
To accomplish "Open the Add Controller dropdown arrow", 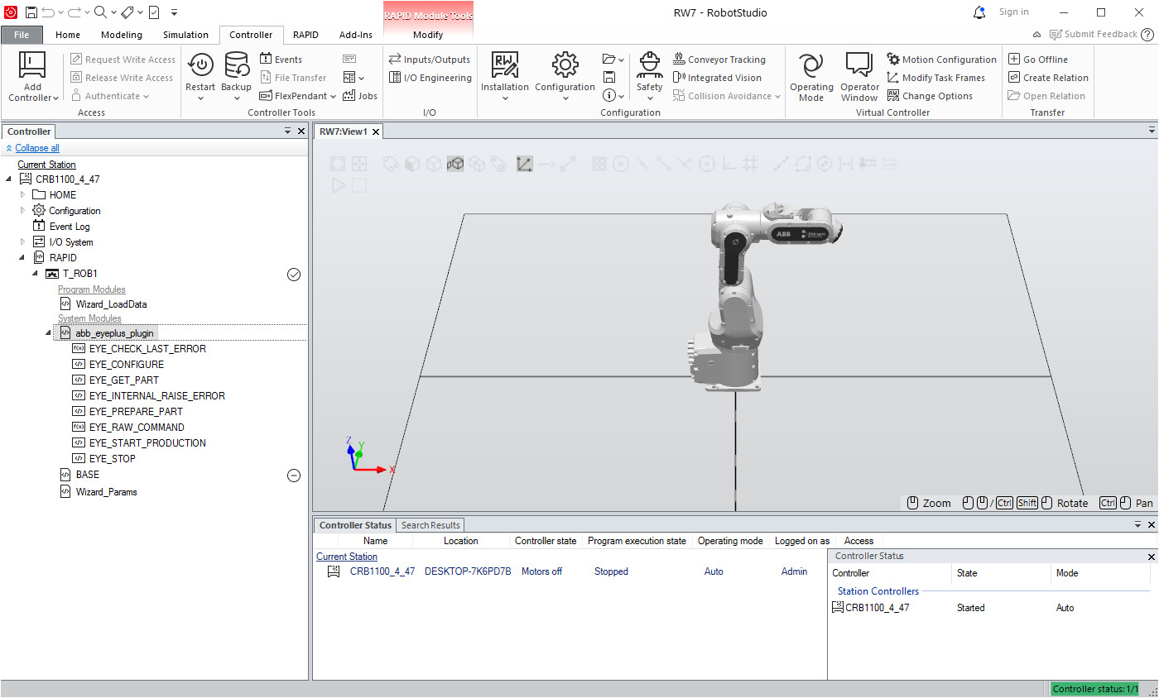I will point(55,98).
